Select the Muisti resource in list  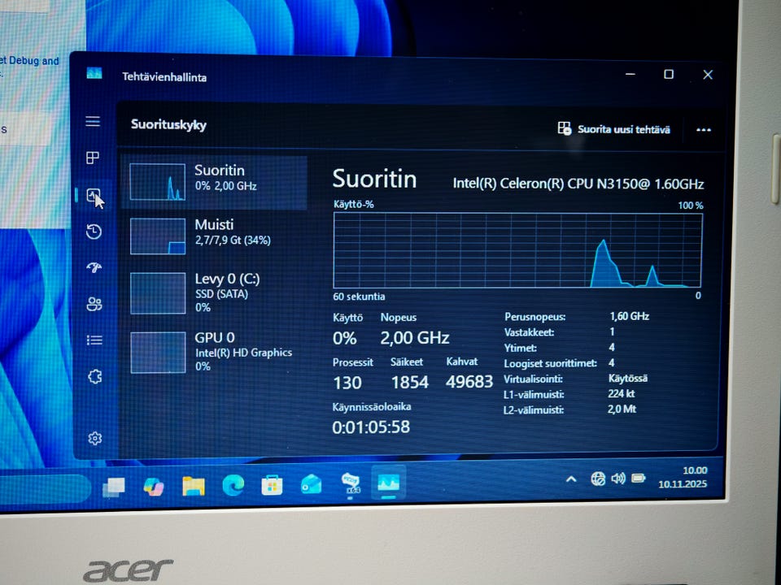[x=214, y=236]
